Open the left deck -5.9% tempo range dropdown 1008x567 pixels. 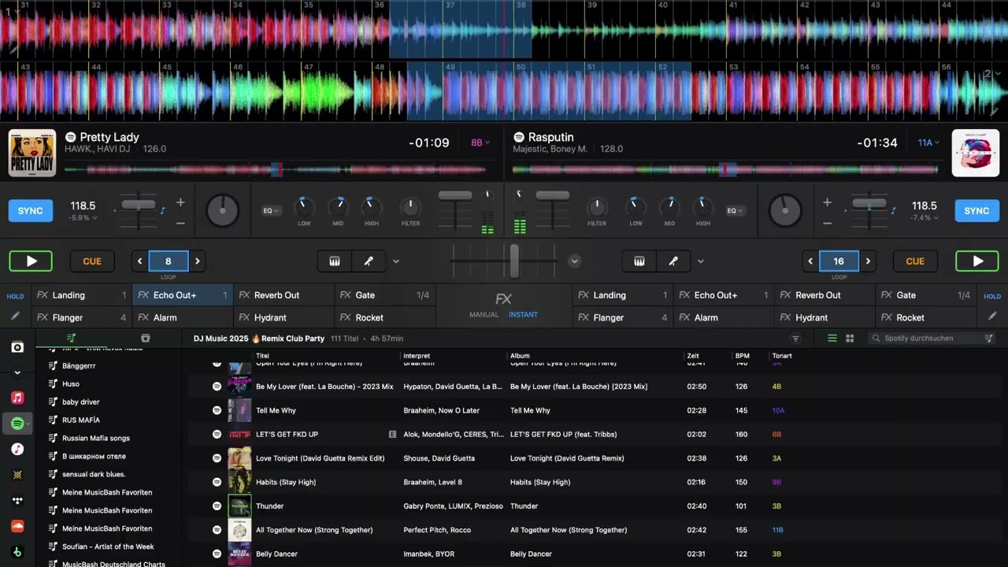point(82,218)
